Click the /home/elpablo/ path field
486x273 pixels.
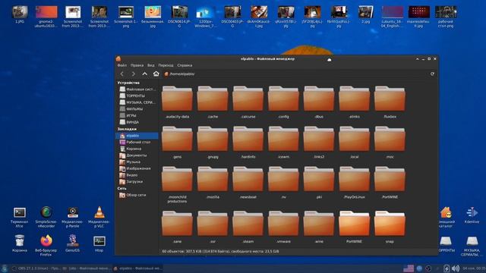(295, 74)
